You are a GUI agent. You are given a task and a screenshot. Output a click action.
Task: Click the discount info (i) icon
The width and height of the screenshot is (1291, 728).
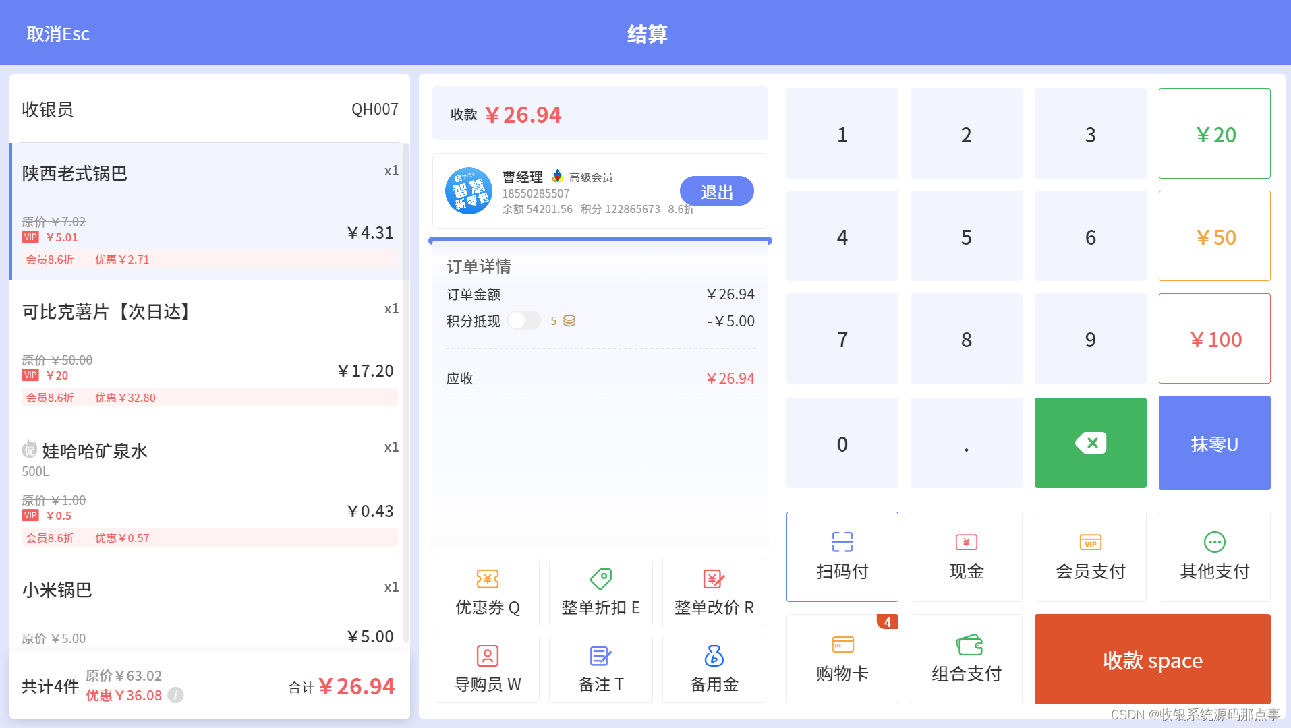coord(175,695)
